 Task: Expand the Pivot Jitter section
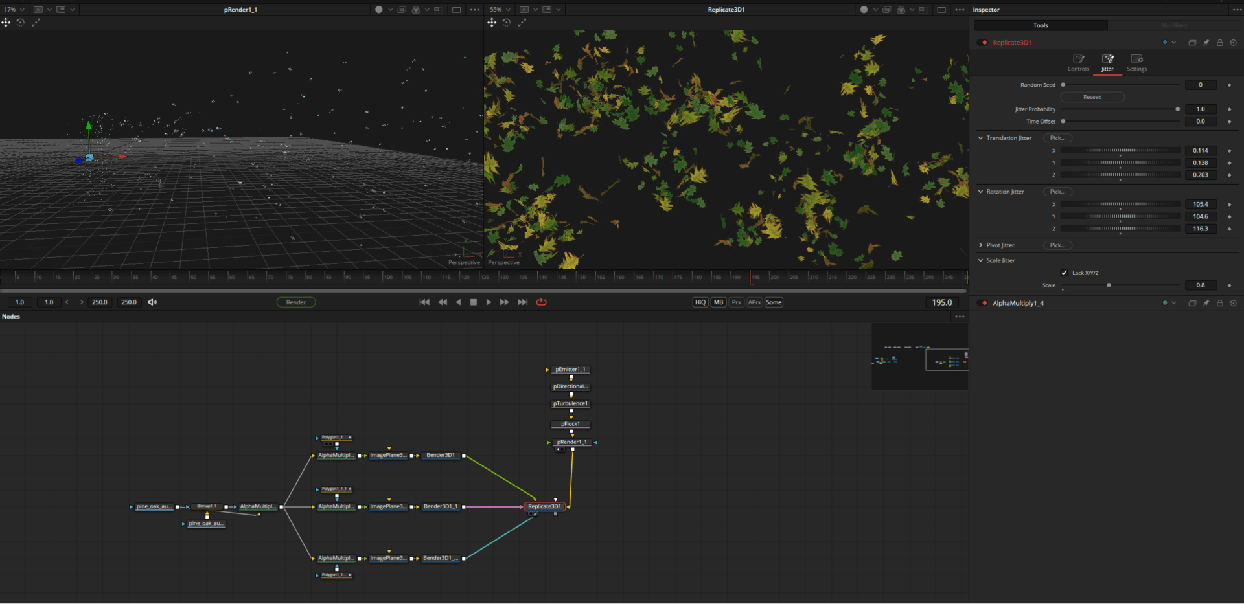pyautogui.click(x=981, y=245)
